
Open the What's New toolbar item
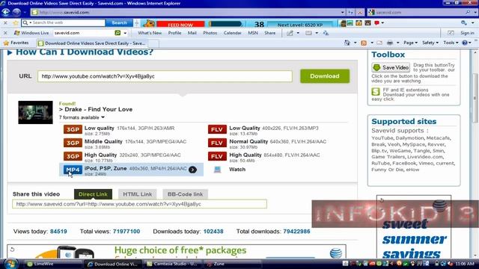pyautogui.click(x=150, y=33)
